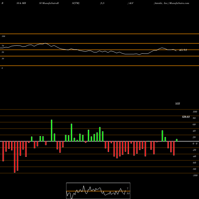Click the MR panel title label
199x199 pixels.
point(178,103)
